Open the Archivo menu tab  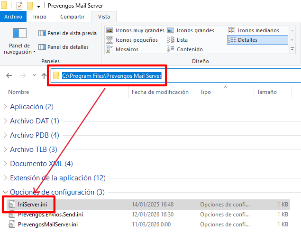point(13,17)
